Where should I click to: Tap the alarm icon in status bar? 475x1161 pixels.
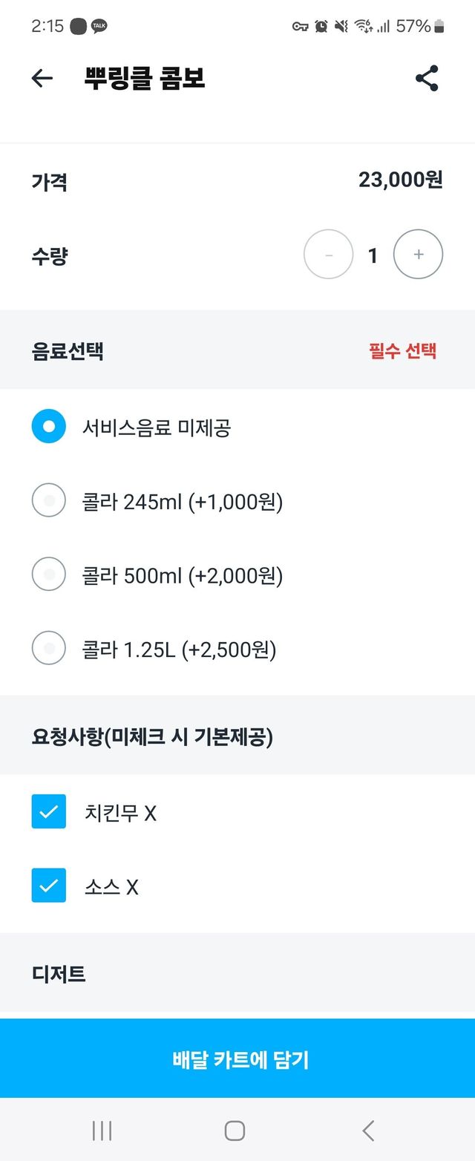[321, 27]
